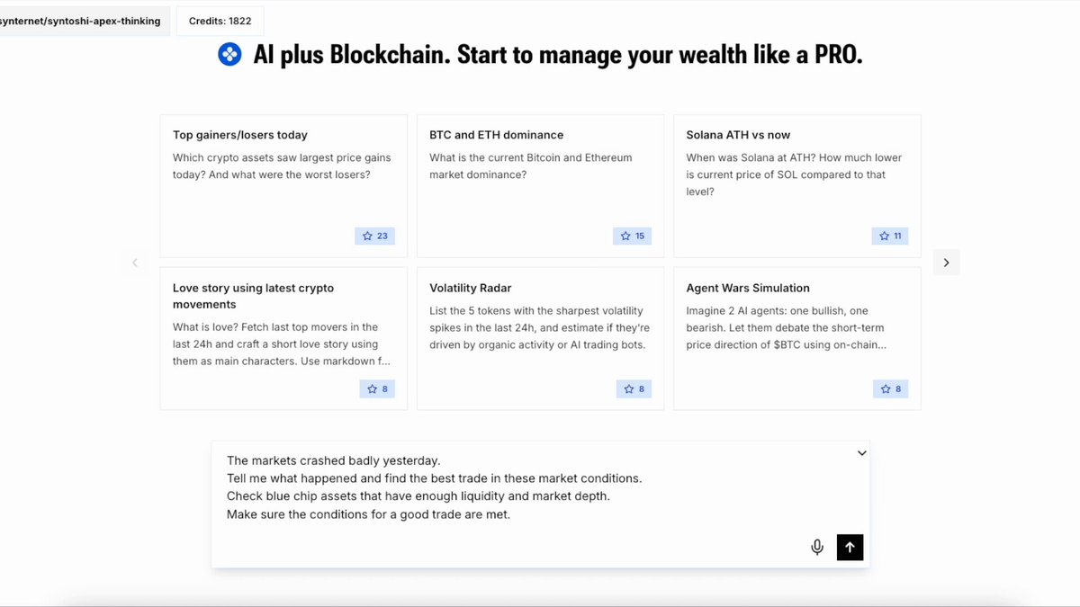Go to the next page of prompt cards
The image size is (1080, 607).
(x=946, y=263)
